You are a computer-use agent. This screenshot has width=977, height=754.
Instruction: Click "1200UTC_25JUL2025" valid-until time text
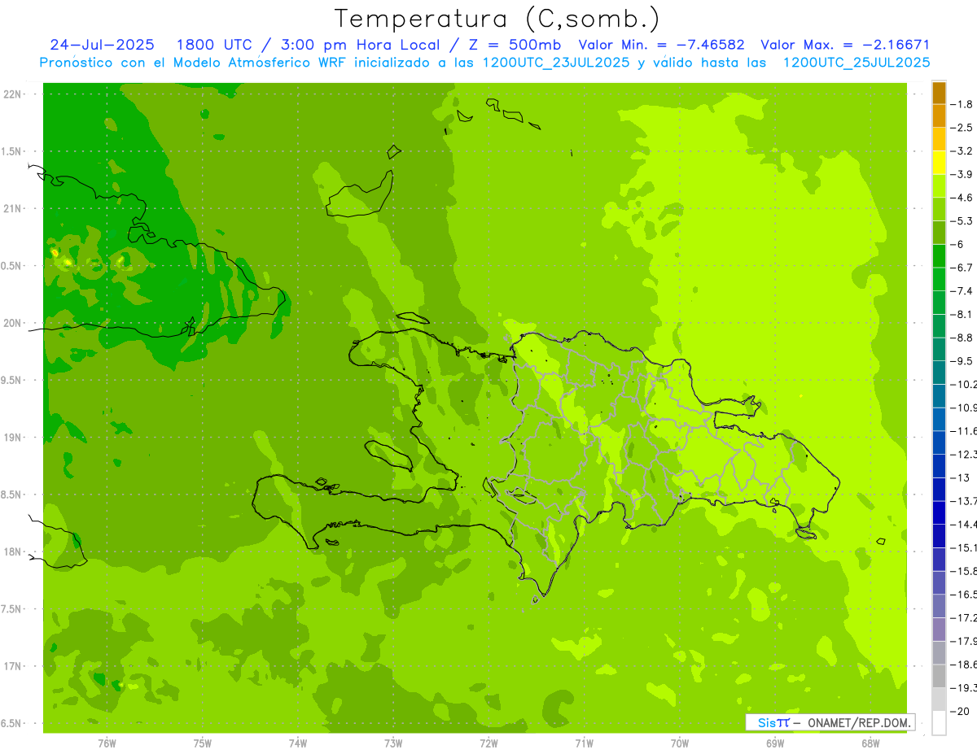coord(857,63)
